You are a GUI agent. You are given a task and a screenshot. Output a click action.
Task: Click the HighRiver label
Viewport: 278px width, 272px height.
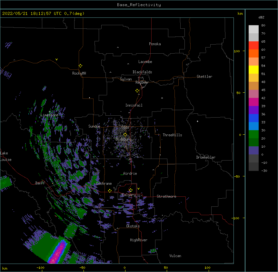139,240
